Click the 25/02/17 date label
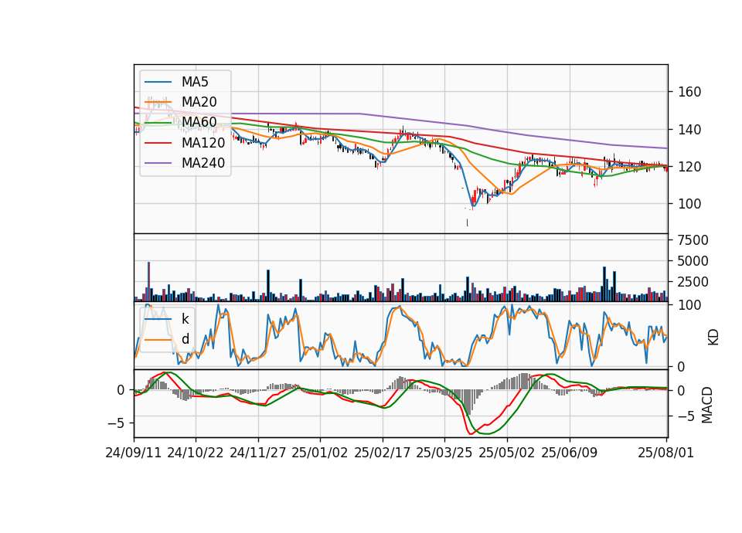 click(383, 453)
